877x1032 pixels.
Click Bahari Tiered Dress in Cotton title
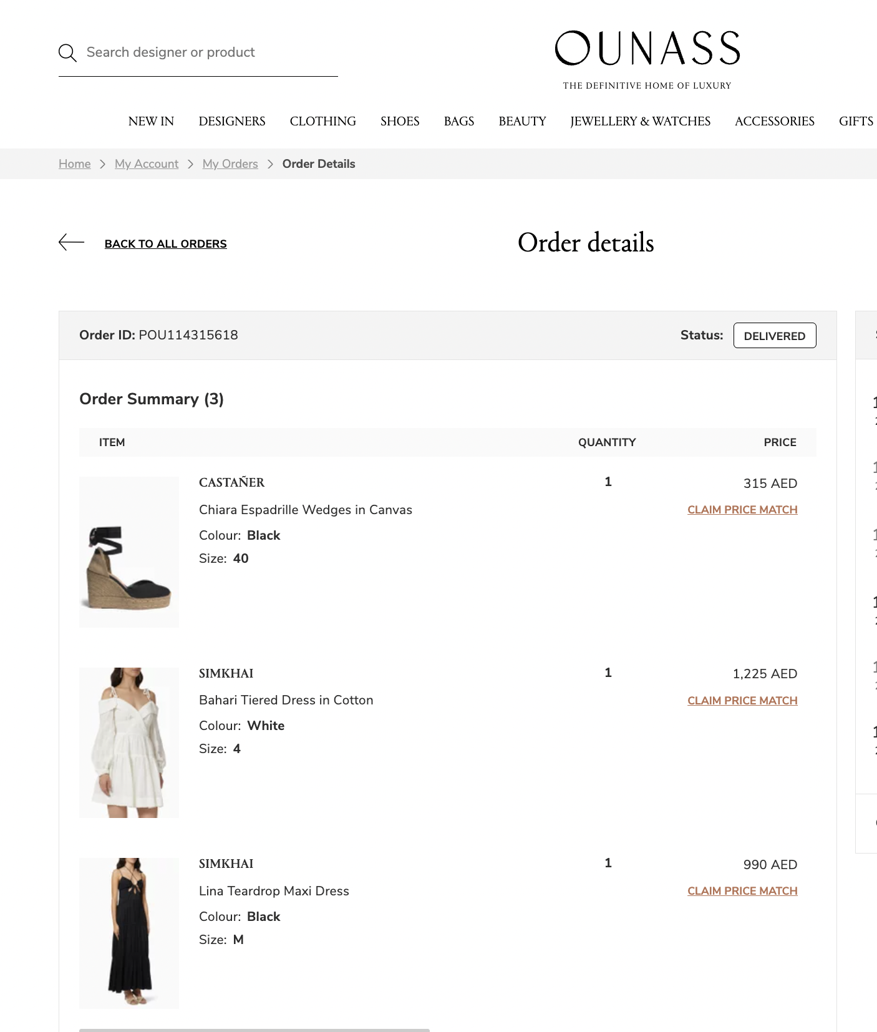point(286,700)
